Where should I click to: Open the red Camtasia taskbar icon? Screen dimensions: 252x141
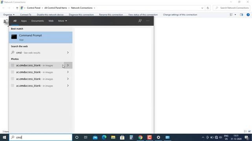149,137
